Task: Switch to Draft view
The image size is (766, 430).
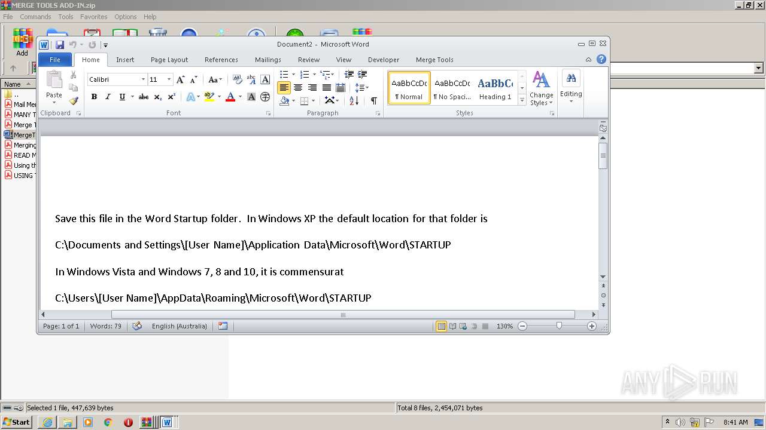Action: (485, 326)
